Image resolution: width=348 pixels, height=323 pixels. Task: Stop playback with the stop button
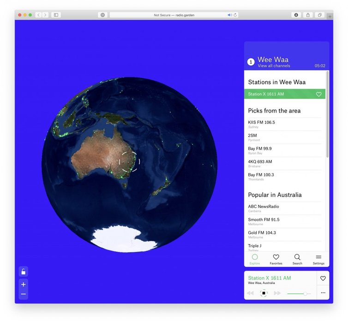pos(264,293)
